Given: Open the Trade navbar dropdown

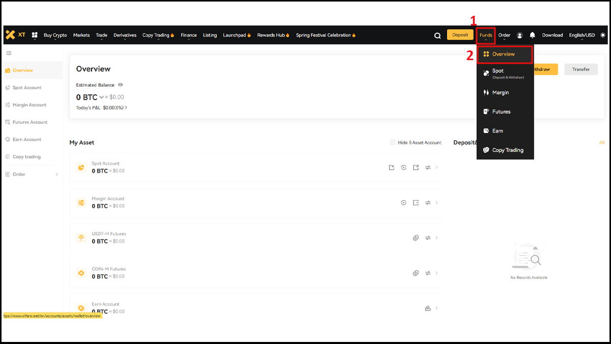Looking at the screenshot, I should (102, 35).
